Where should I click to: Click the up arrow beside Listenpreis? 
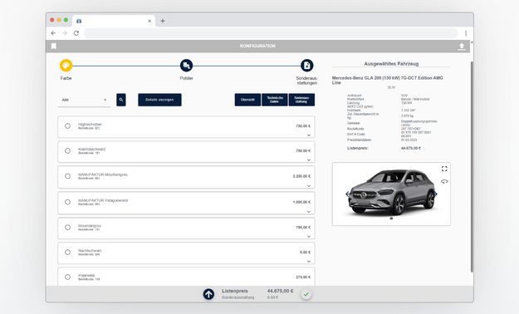208,294
